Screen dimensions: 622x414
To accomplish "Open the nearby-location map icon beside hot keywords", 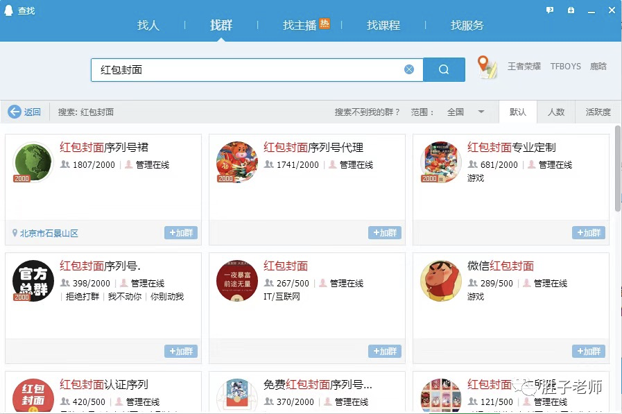I will click(487, 67).
